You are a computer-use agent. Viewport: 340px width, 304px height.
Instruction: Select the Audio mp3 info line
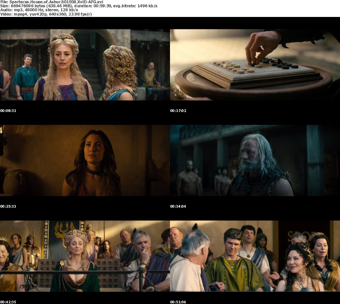pos(39,10)
